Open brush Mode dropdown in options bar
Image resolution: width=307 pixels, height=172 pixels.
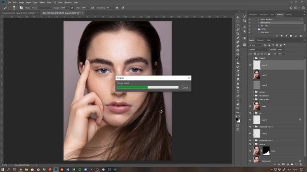click(x=41, y=8)
